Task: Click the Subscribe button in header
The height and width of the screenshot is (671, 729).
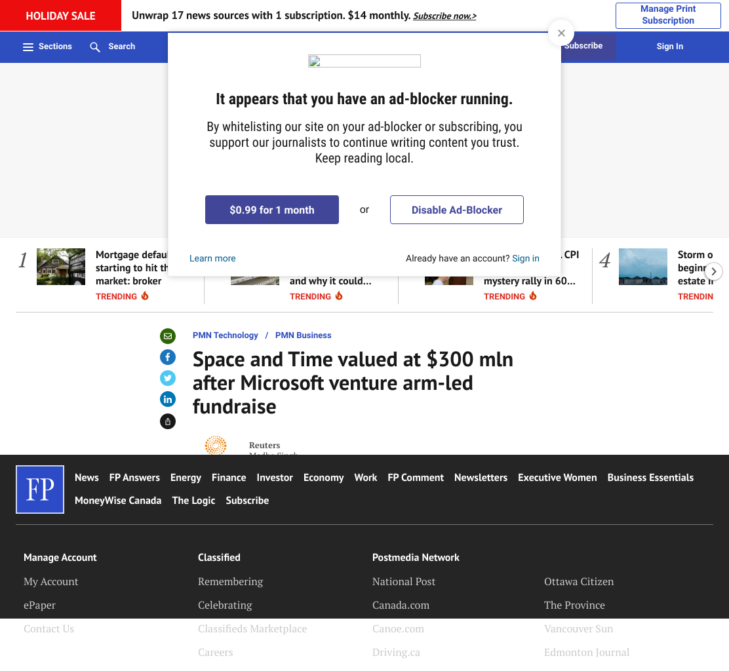Action: point(588,47)
